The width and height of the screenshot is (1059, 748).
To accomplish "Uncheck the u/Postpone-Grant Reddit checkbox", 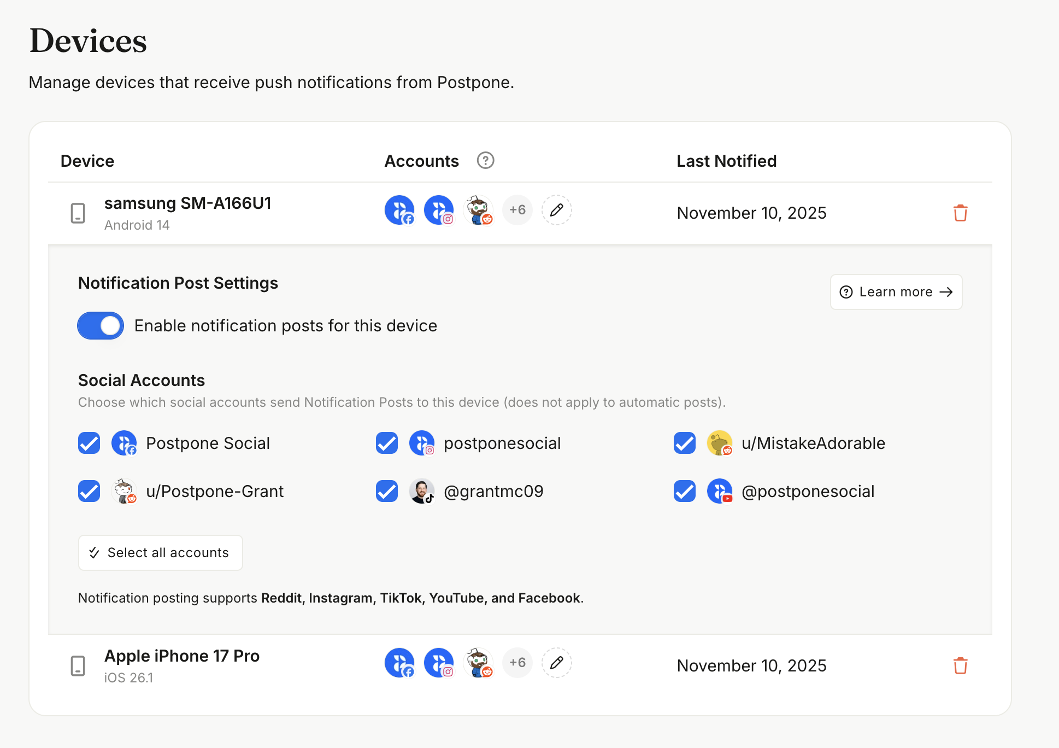I will pyautogui.click(x=89, y=491).
